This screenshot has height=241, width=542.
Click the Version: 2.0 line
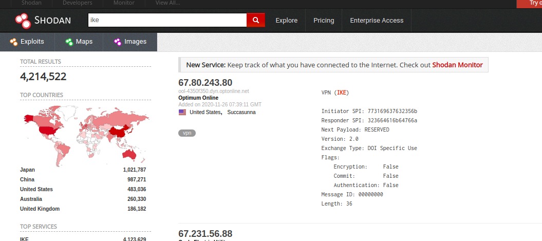pos(340,139)
